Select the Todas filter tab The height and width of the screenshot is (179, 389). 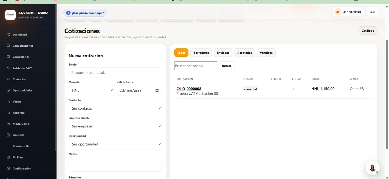click(x=181, y=53)
